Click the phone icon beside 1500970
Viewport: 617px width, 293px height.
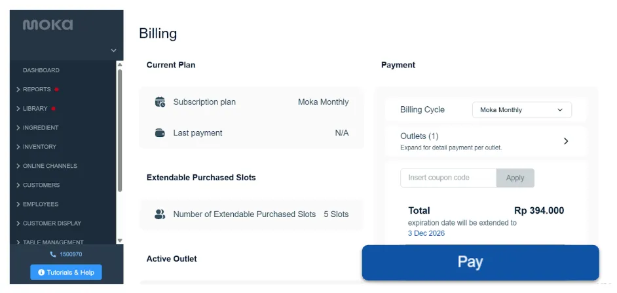pos(53,254)
